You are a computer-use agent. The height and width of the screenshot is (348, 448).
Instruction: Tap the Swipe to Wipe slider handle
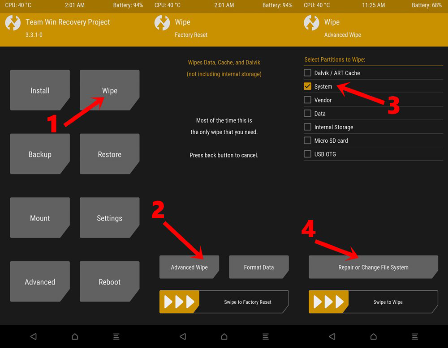(x=328, y=302)
